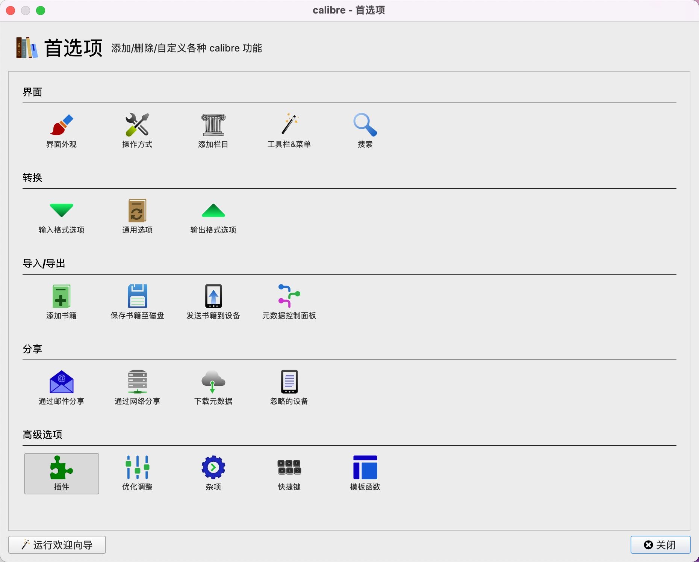Click the 关闭 button
The width and height of the screenshot is (699, 562).
coord(660,545)
